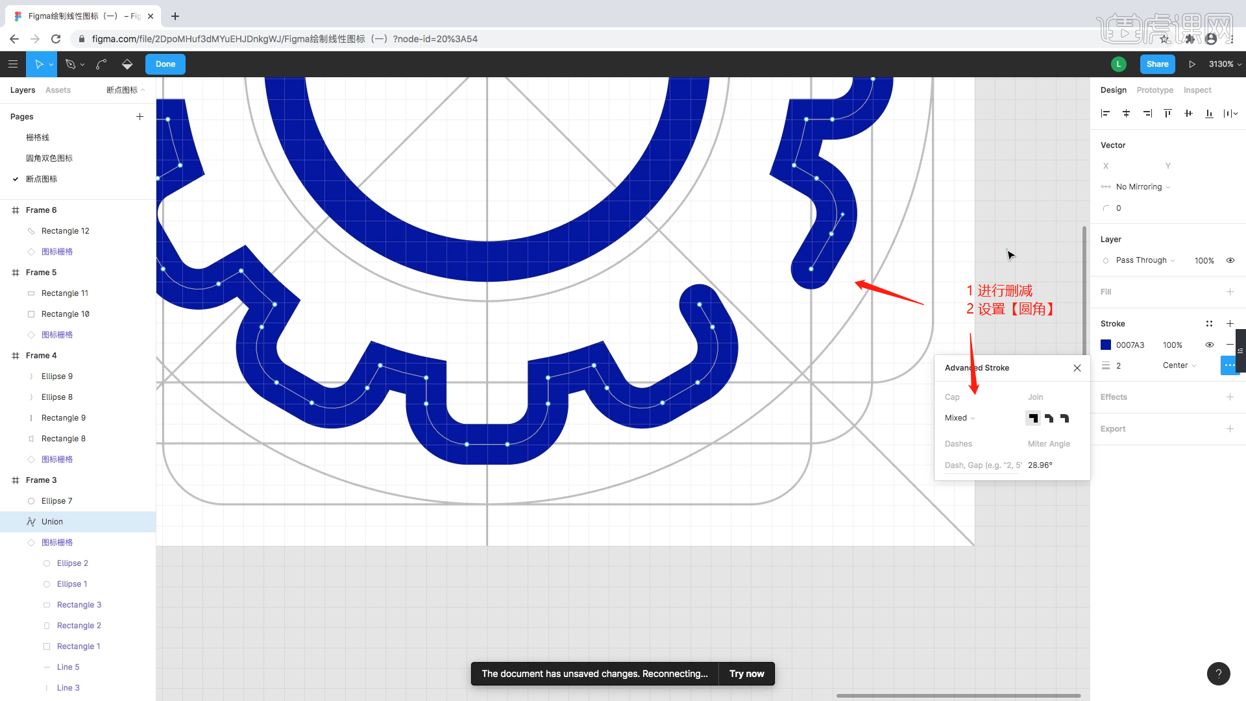Open stroke alignment Center dropdown

pos(1179,365)
